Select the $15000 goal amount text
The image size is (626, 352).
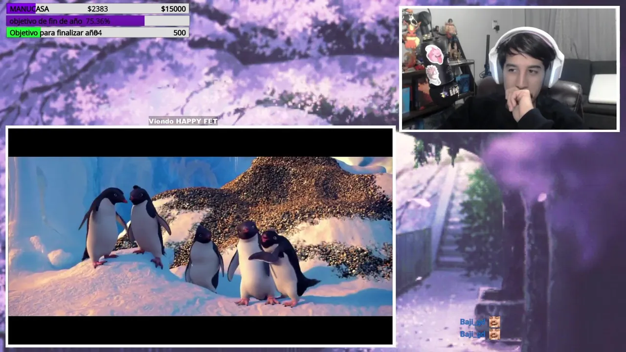click(x=173, y=9)
